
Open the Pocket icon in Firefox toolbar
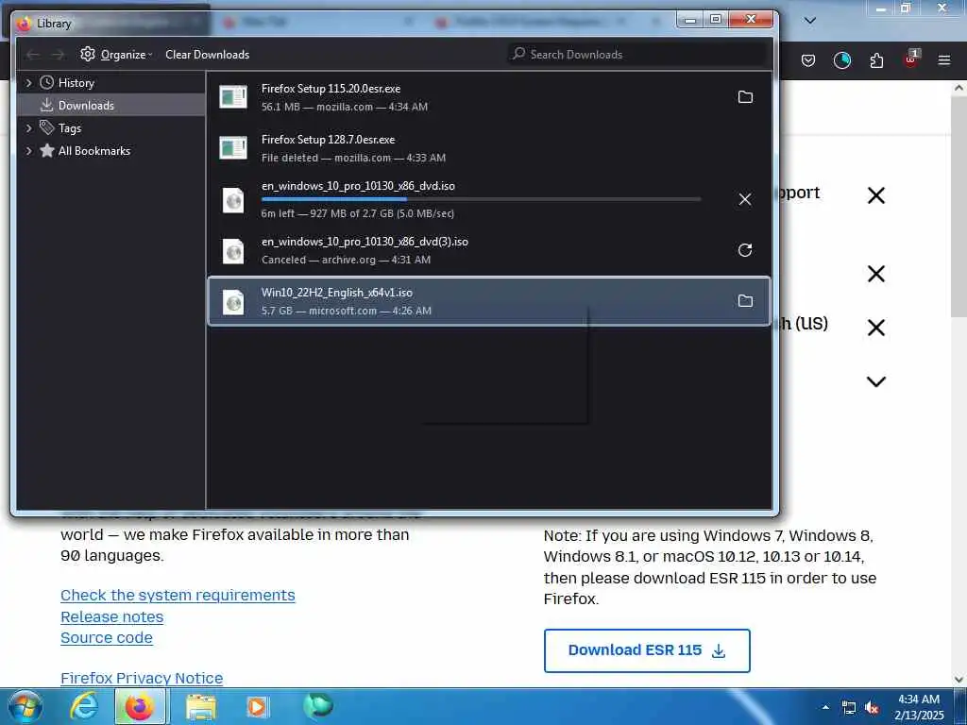808,60
